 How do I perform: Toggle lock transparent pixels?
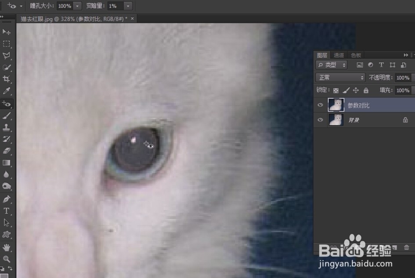(336, 91)
